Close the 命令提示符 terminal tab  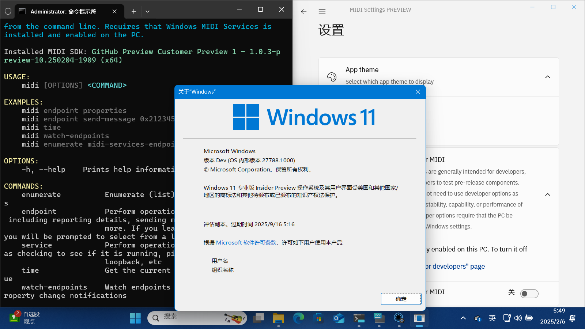pyautogui.click(x=114, y=11)
